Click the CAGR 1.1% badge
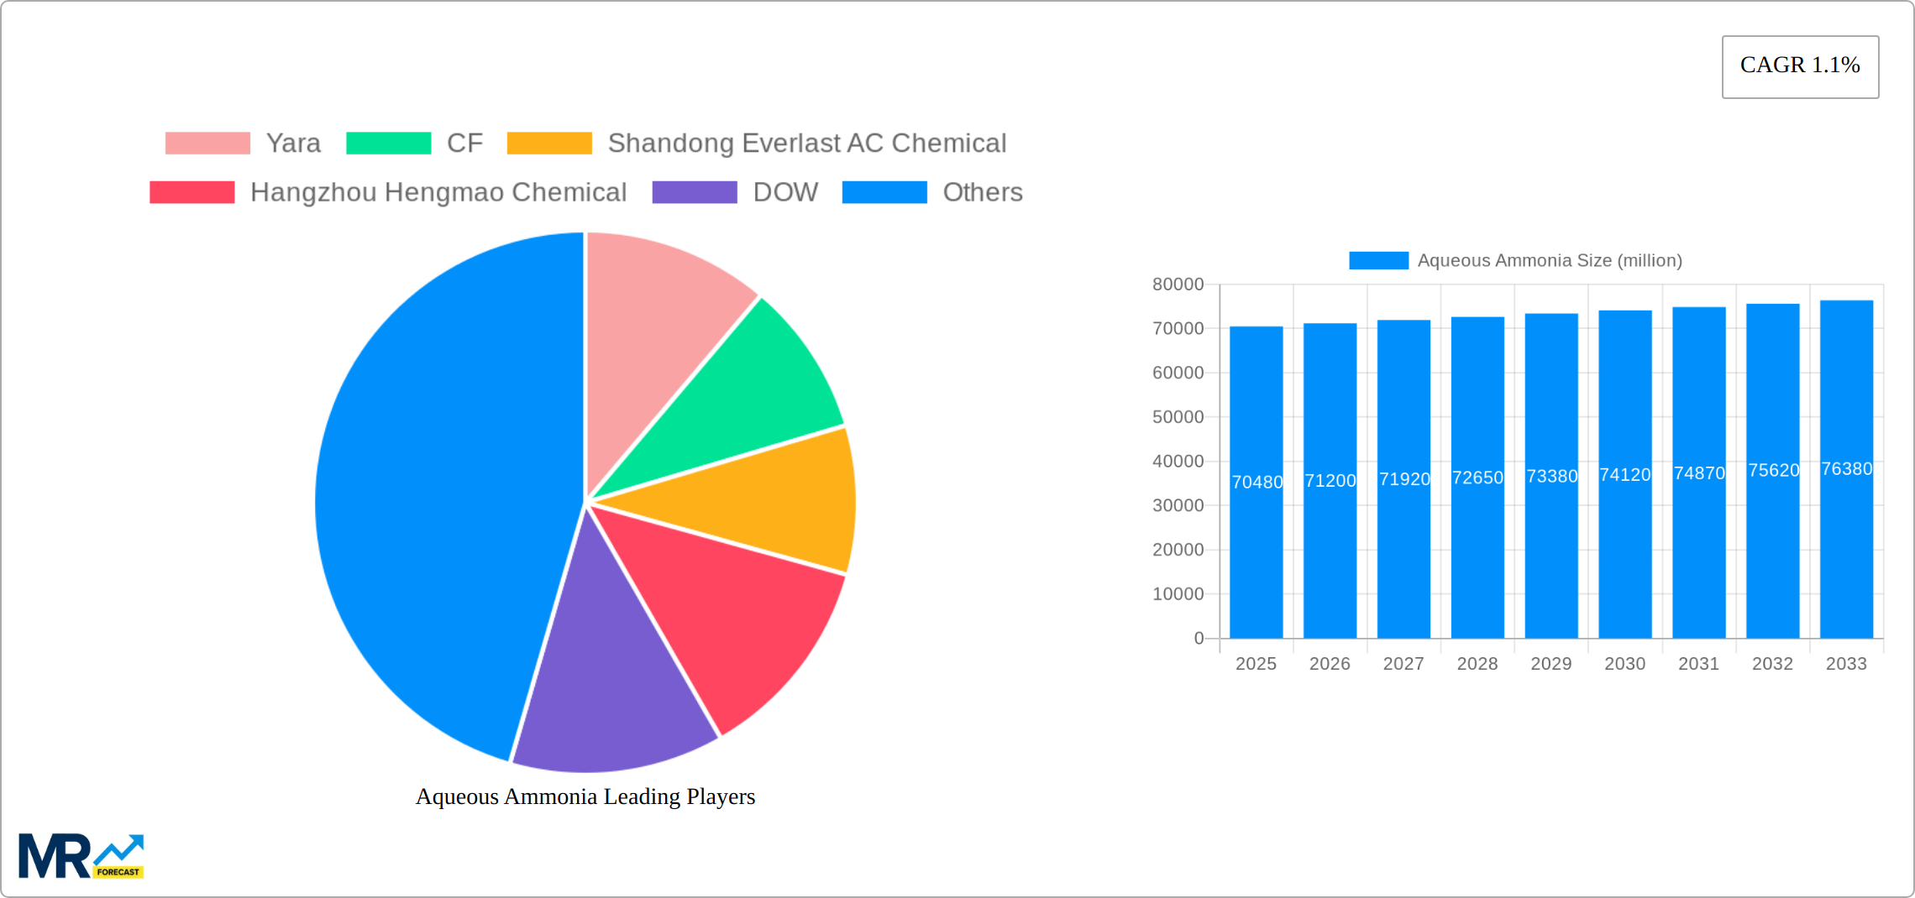1915x898 pixels. (x=1799, y=65)
